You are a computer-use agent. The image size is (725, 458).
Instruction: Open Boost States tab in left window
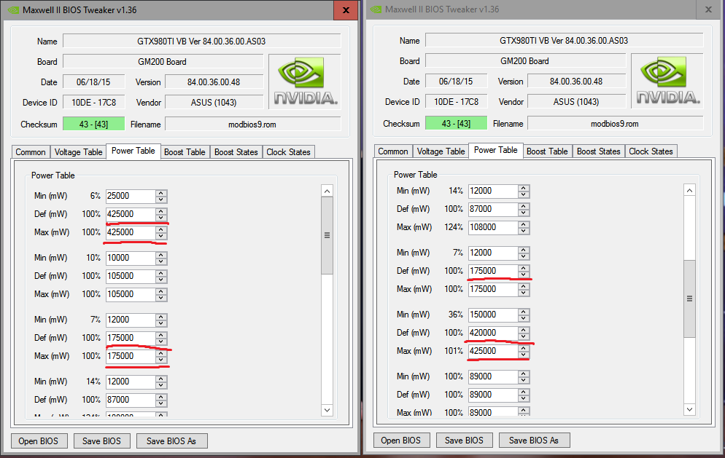(x=236, y=152)
